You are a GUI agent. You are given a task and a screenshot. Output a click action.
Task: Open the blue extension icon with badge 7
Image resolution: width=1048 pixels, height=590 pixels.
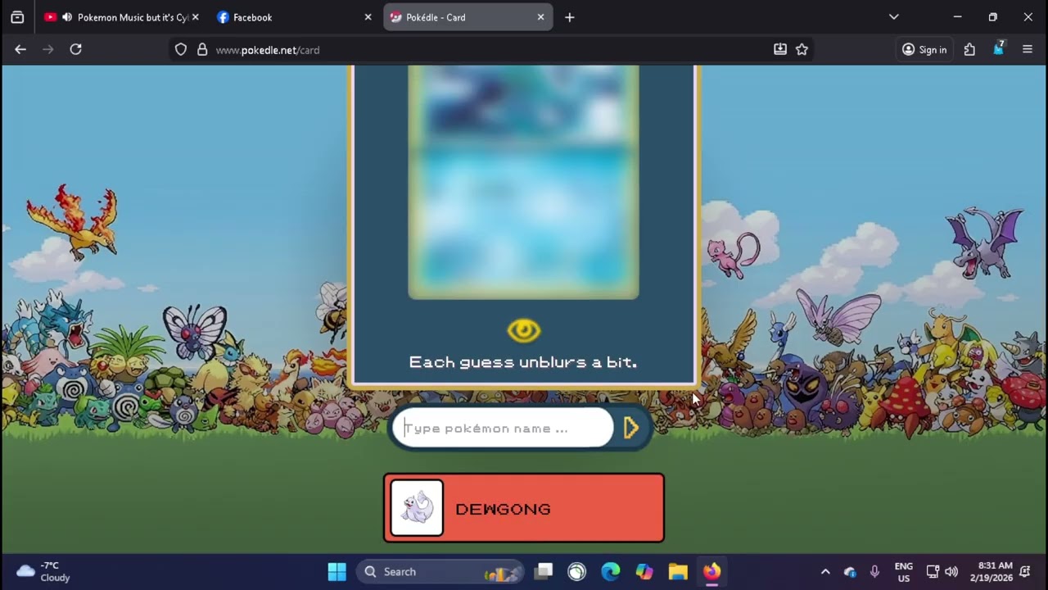[x=999, y=50]
